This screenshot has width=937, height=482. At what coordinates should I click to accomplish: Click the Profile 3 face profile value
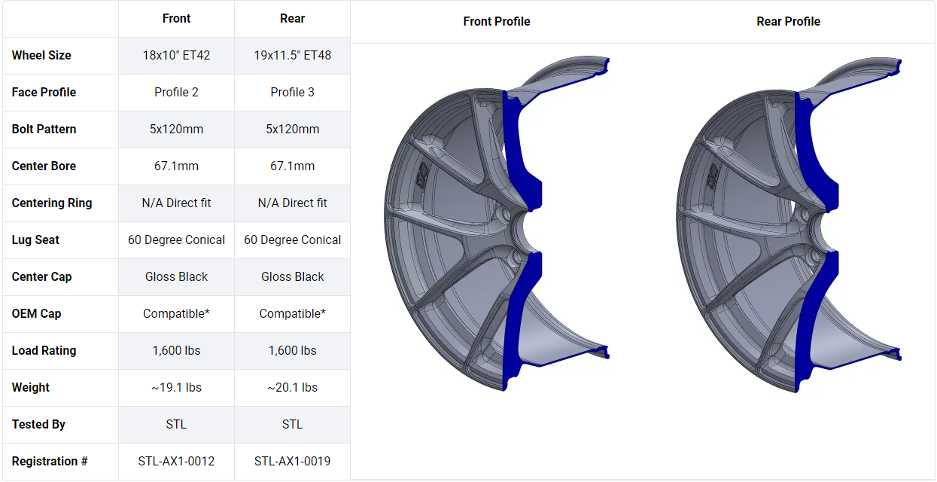tap(292, 93)
